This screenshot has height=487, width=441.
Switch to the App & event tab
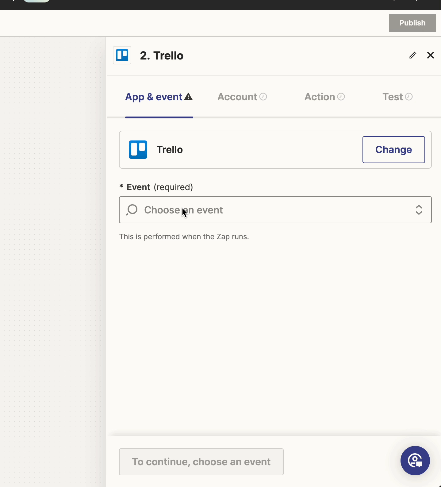coord(159,97)
